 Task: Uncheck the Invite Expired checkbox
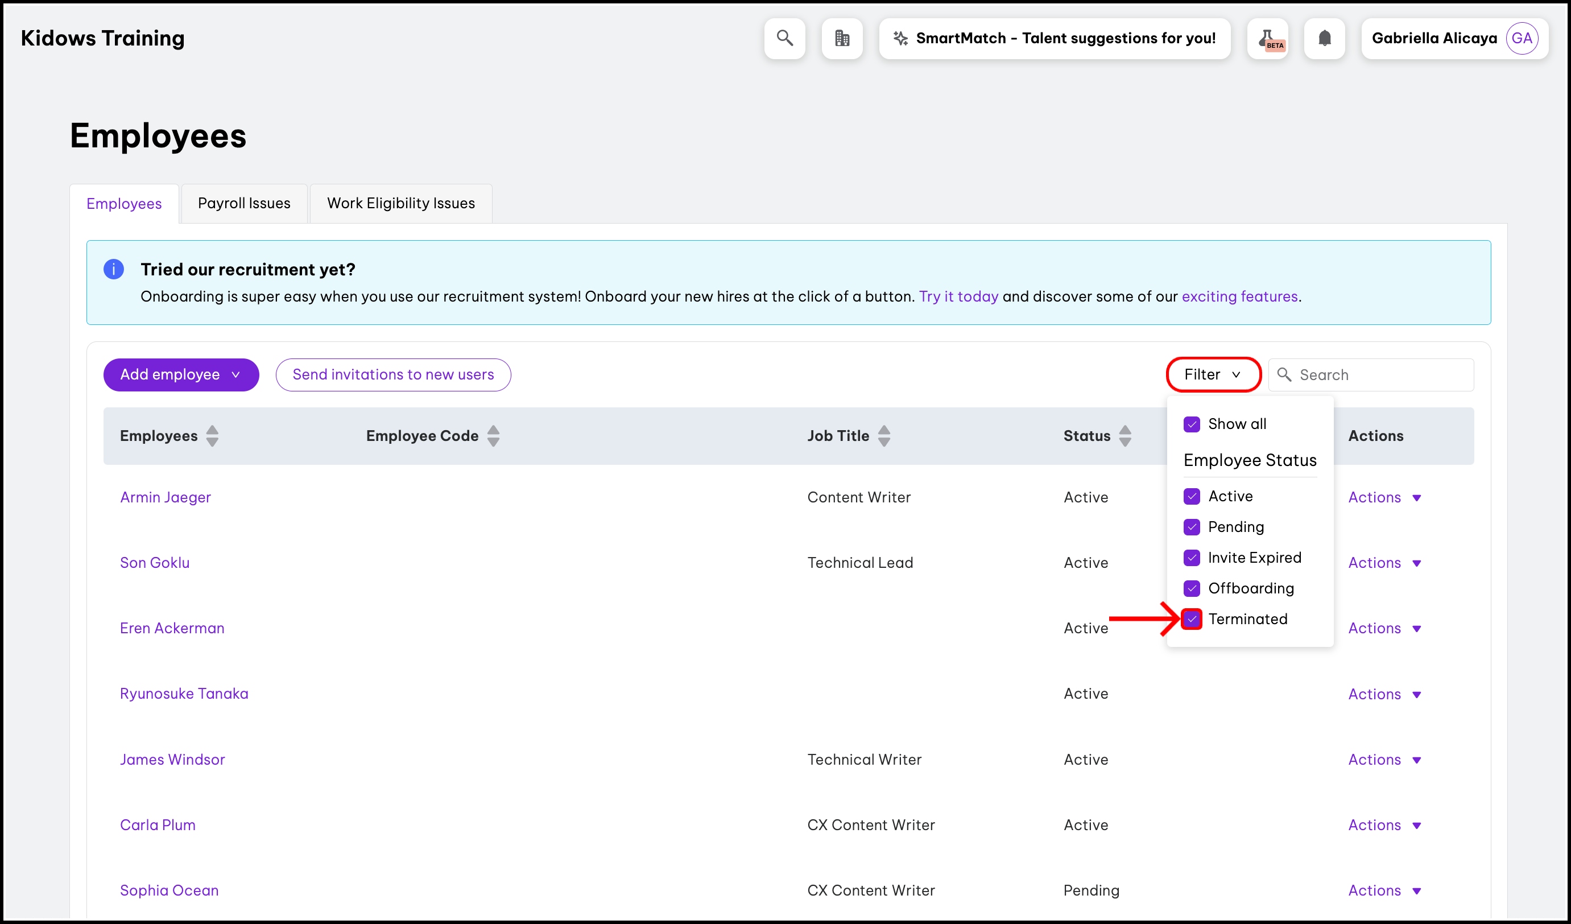(x=1192, y=558)
